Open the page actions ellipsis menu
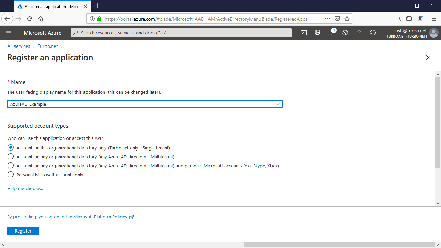The width and height of the screenshot is (441, 248). (x=327, y=19)
